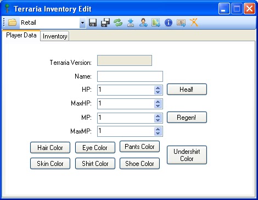Image resolution: width=258 pixels, height=200 pixels.
Task: Click the map export icon
Action: [x=156, y=23]
